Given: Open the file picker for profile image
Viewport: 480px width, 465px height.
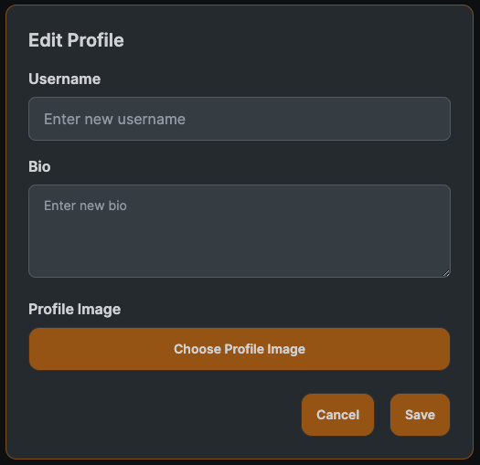Looking at the screenshot, I should [x=240, y=349].
